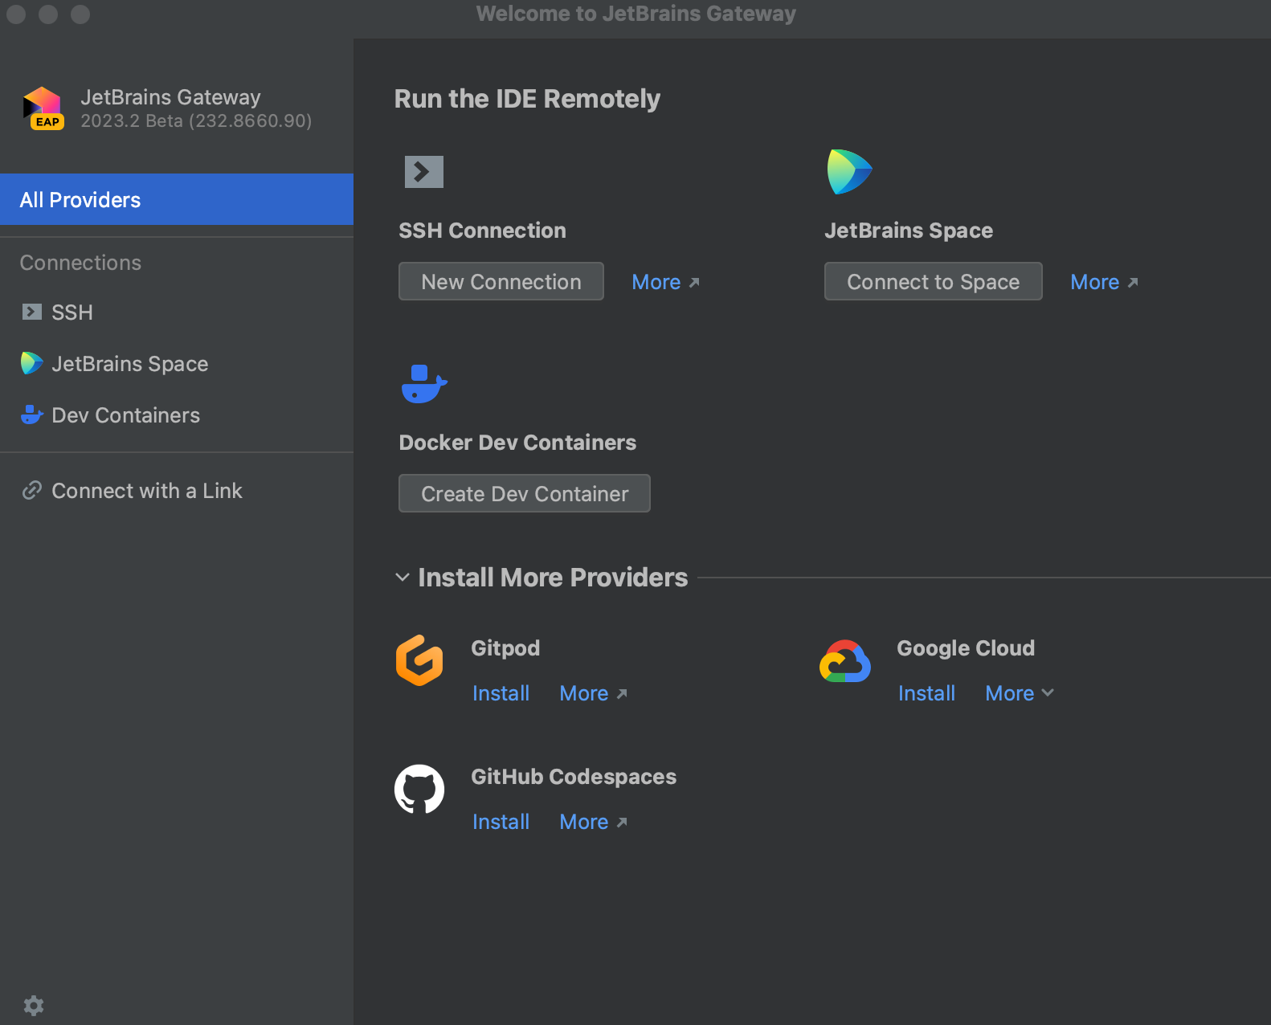Viewport: 1271px width, 1025px height.
Task: Open settings via the gear icon
Action: point(34,1005)
